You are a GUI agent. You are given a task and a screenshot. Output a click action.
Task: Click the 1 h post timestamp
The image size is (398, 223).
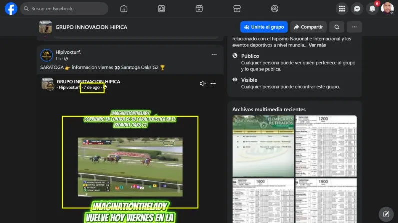pos(58,58)
